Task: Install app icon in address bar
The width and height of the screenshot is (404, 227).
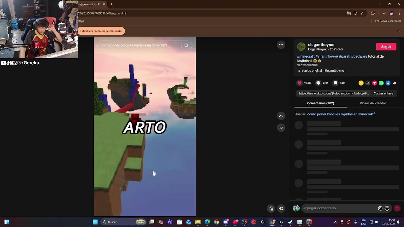Action: point(355,13)
